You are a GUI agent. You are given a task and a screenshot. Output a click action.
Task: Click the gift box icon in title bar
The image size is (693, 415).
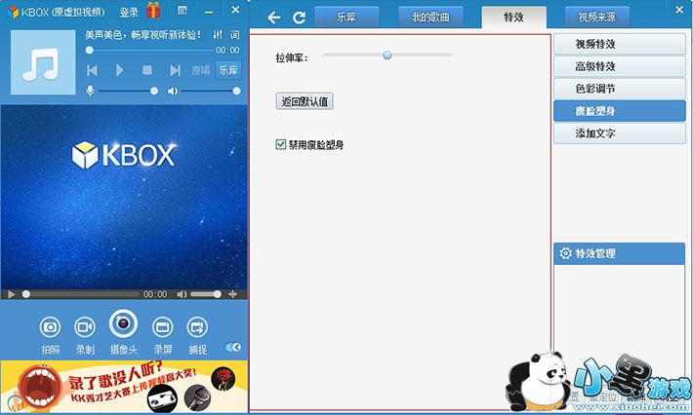tap(153, 10)
